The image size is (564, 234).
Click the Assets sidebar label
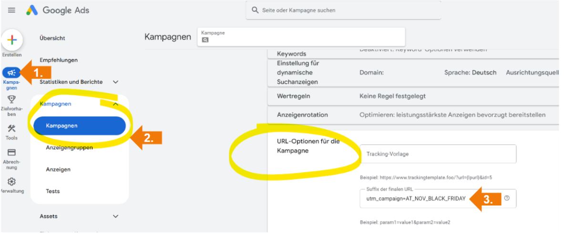(x=49, y=216)
